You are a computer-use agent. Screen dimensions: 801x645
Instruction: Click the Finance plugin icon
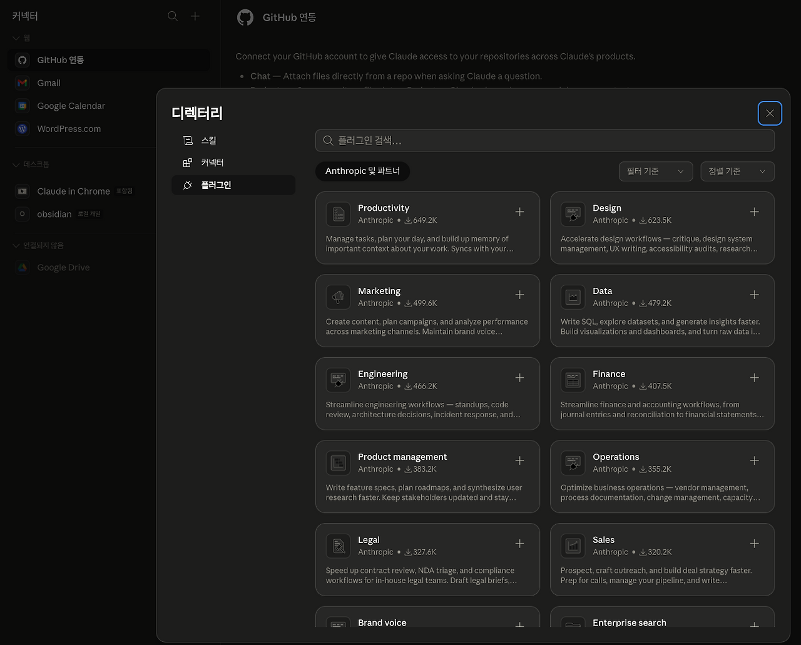(x=573, y=380)
